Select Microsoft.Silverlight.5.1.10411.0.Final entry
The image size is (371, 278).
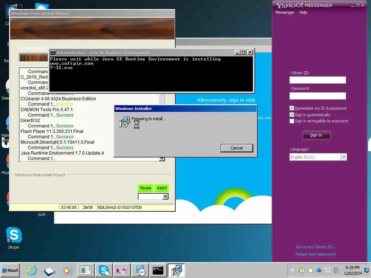pyautogui.click(x=57, y=142)
